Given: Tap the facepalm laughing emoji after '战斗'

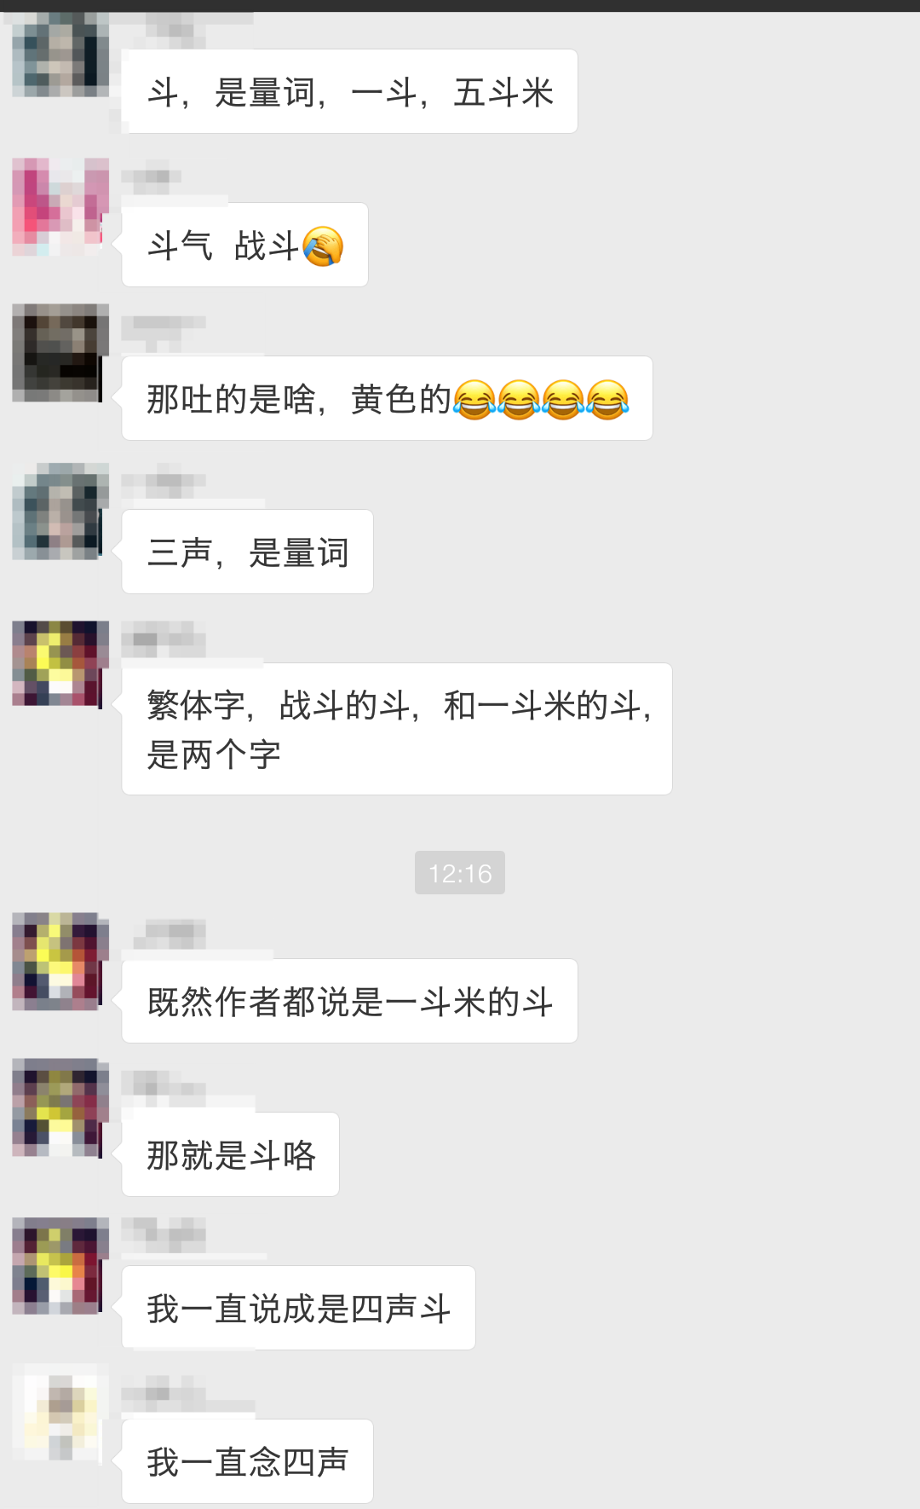Looking at the screenshot, I should 323,246.
